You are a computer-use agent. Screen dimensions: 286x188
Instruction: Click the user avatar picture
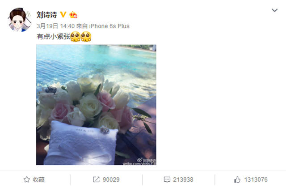tap(19, 20)
